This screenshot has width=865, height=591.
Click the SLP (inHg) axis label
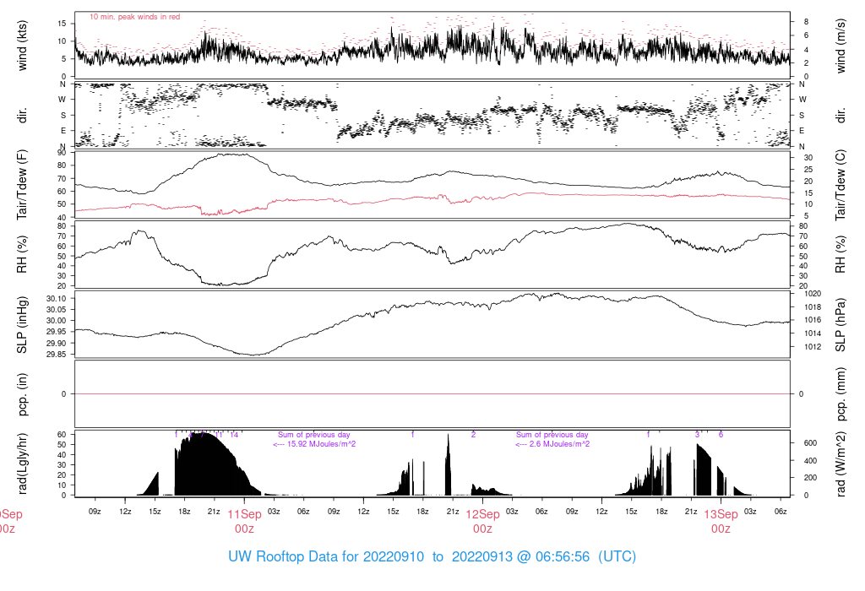click(x=21, y=325)
